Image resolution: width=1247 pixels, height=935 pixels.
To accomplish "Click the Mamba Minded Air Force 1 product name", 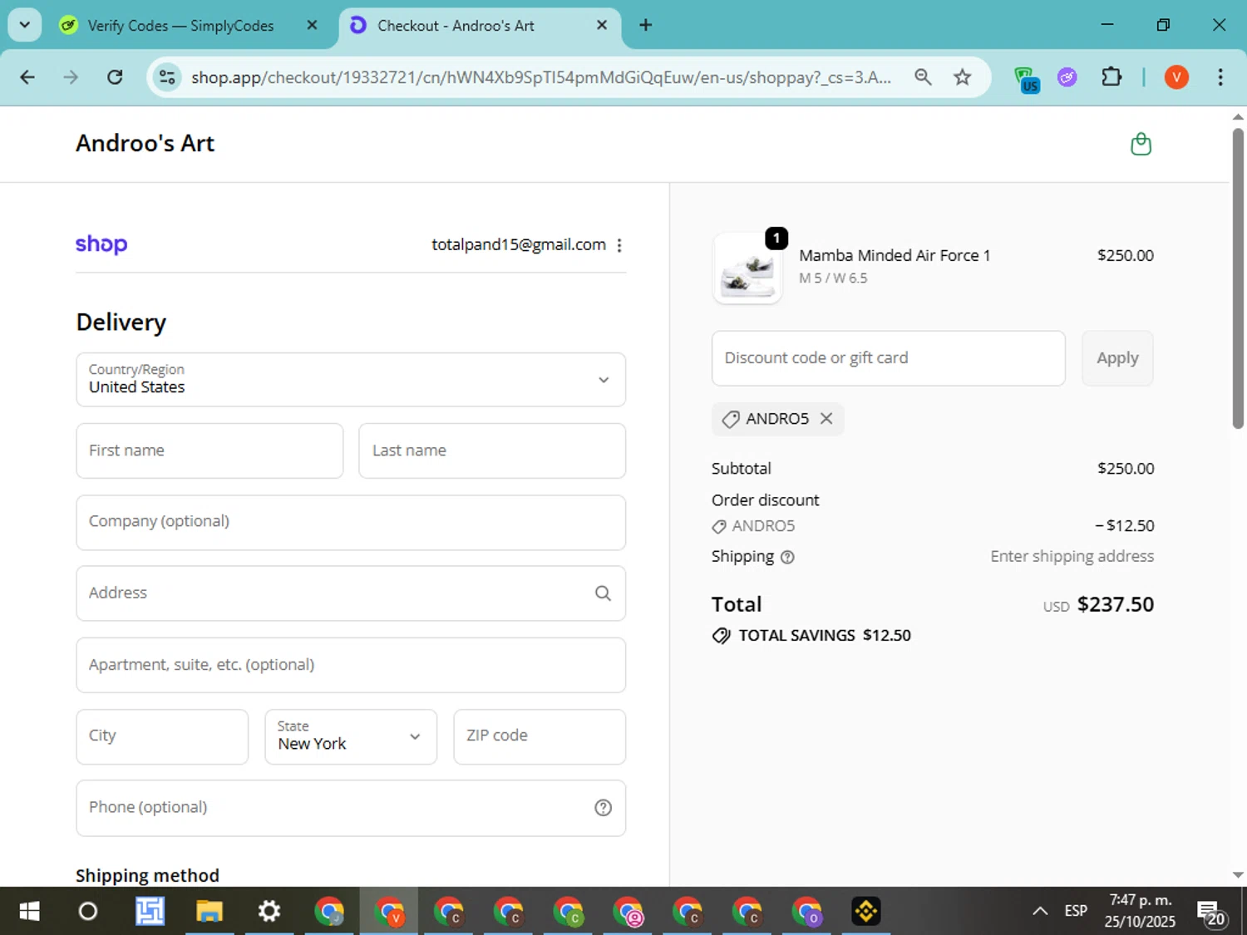I will [x=895, y=256].
